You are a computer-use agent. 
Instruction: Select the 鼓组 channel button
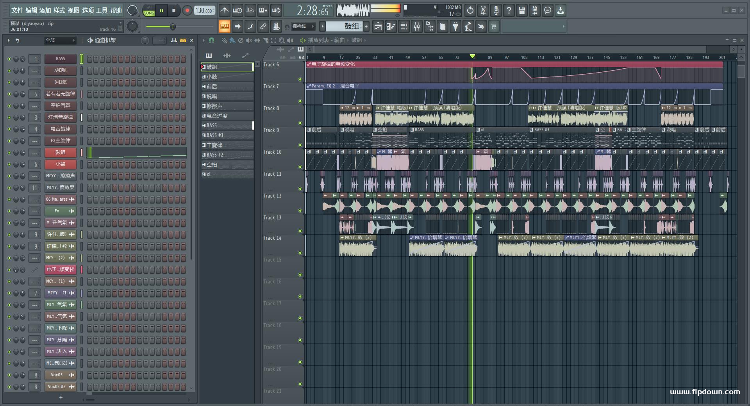pos(60,152)
